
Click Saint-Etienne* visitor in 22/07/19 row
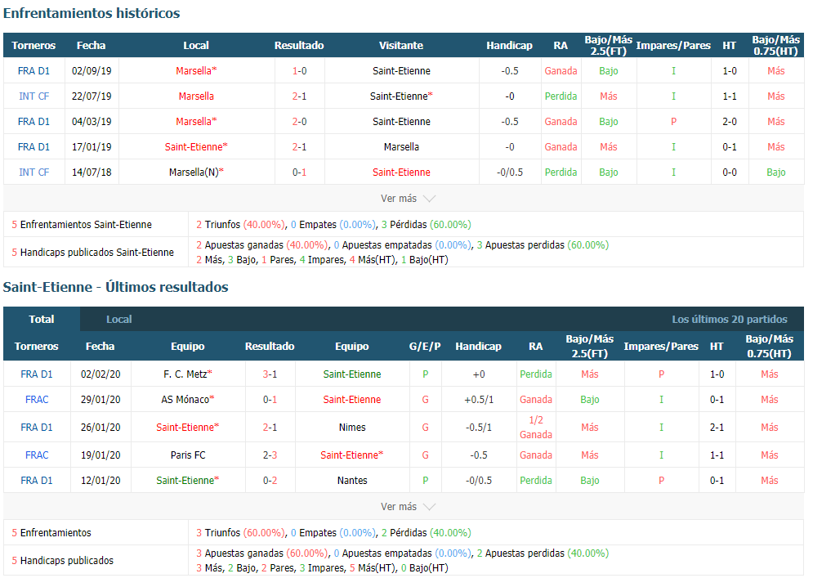[401, 96]
